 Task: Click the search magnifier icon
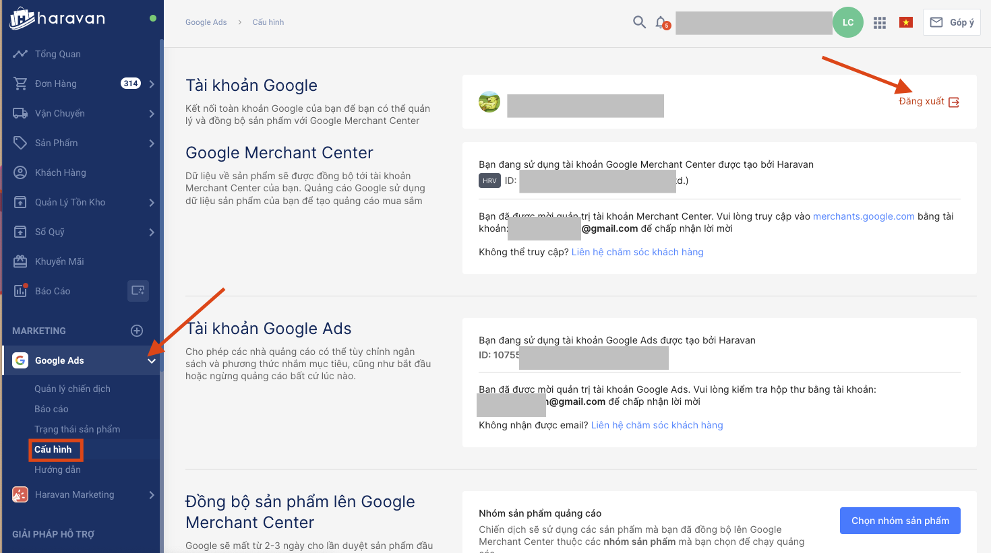639,22
